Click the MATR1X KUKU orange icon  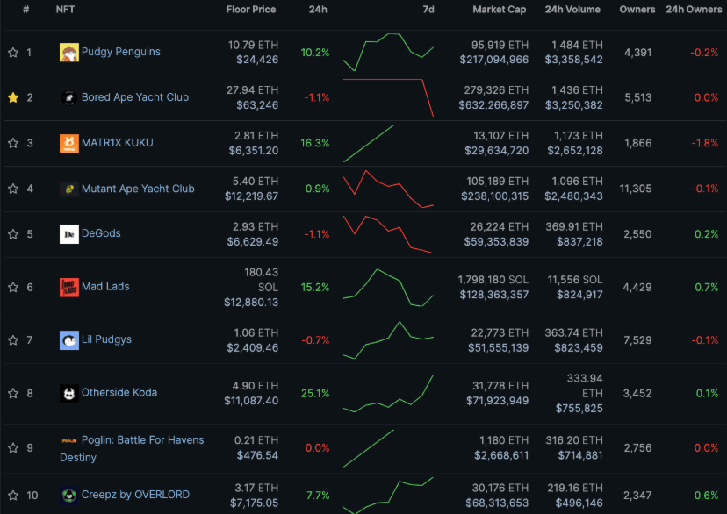click(68, 143)
